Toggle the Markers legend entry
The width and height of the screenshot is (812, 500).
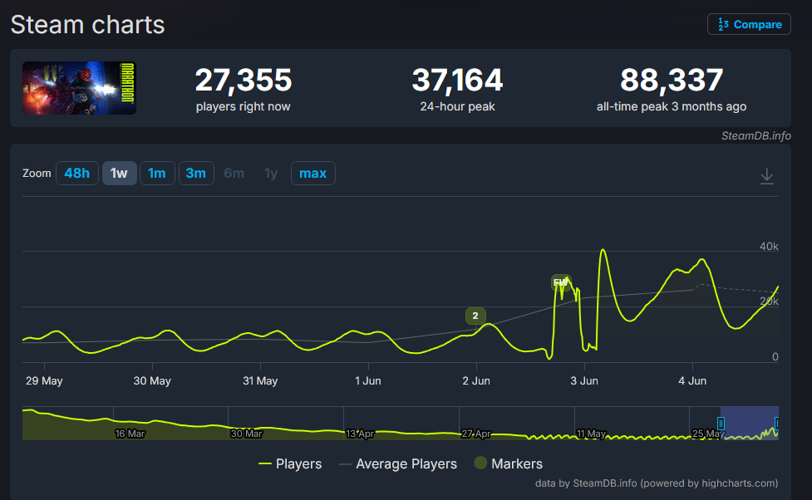tap(509, 463)
